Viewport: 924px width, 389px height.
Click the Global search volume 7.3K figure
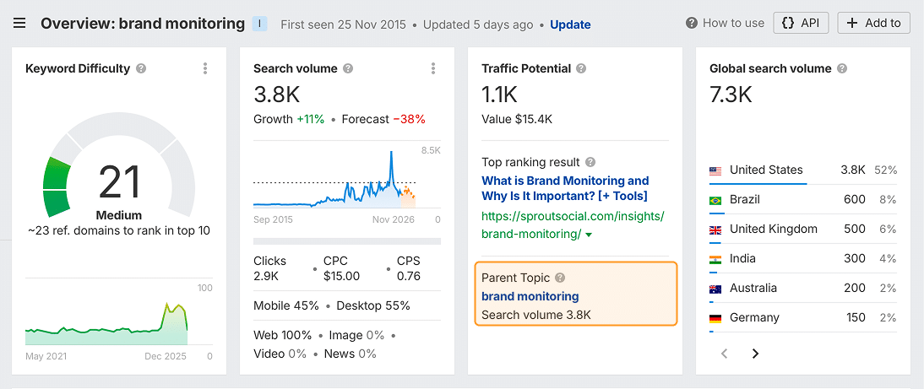point(731,94)
